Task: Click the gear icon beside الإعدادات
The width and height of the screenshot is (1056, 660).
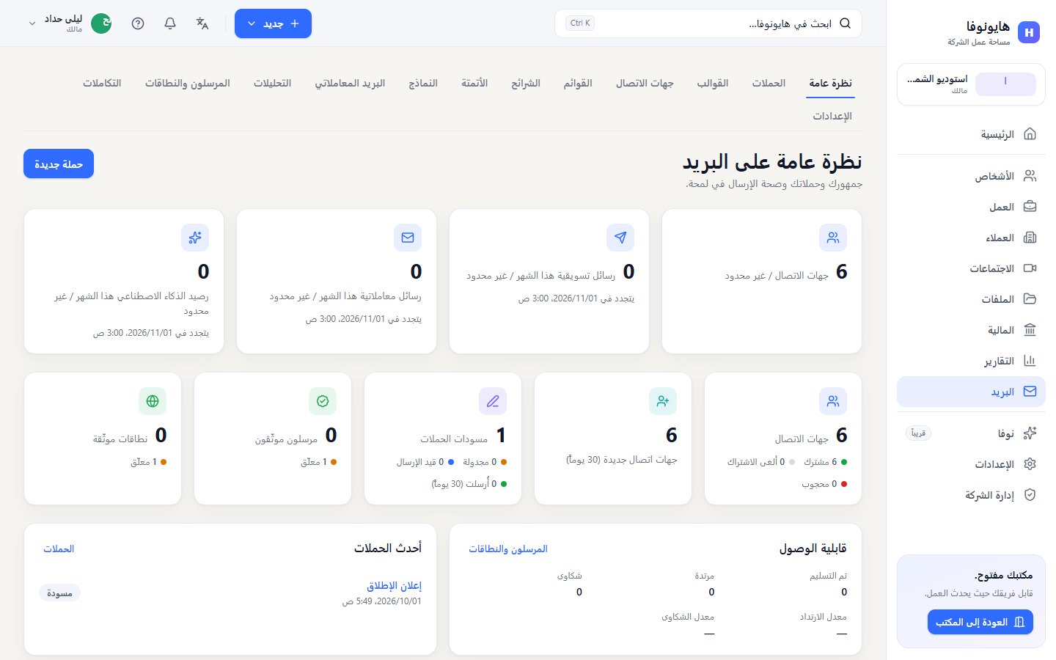Action: 1030,464
